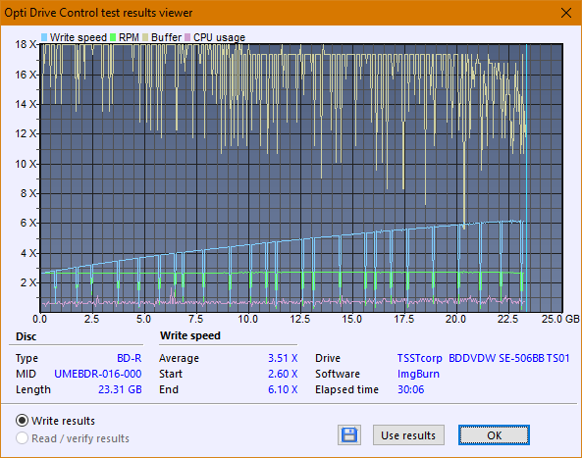Click the Write speed legend color swatch
Image resolution: width=582 pixels, height=458 pixels.
[x=44, y=37]
